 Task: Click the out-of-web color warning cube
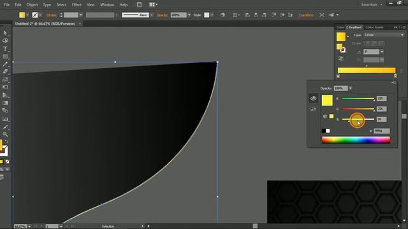[325, 116]
